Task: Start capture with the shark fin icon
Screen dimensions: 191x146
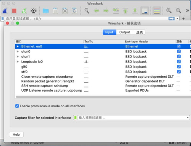Action: [x=5, y=11]
